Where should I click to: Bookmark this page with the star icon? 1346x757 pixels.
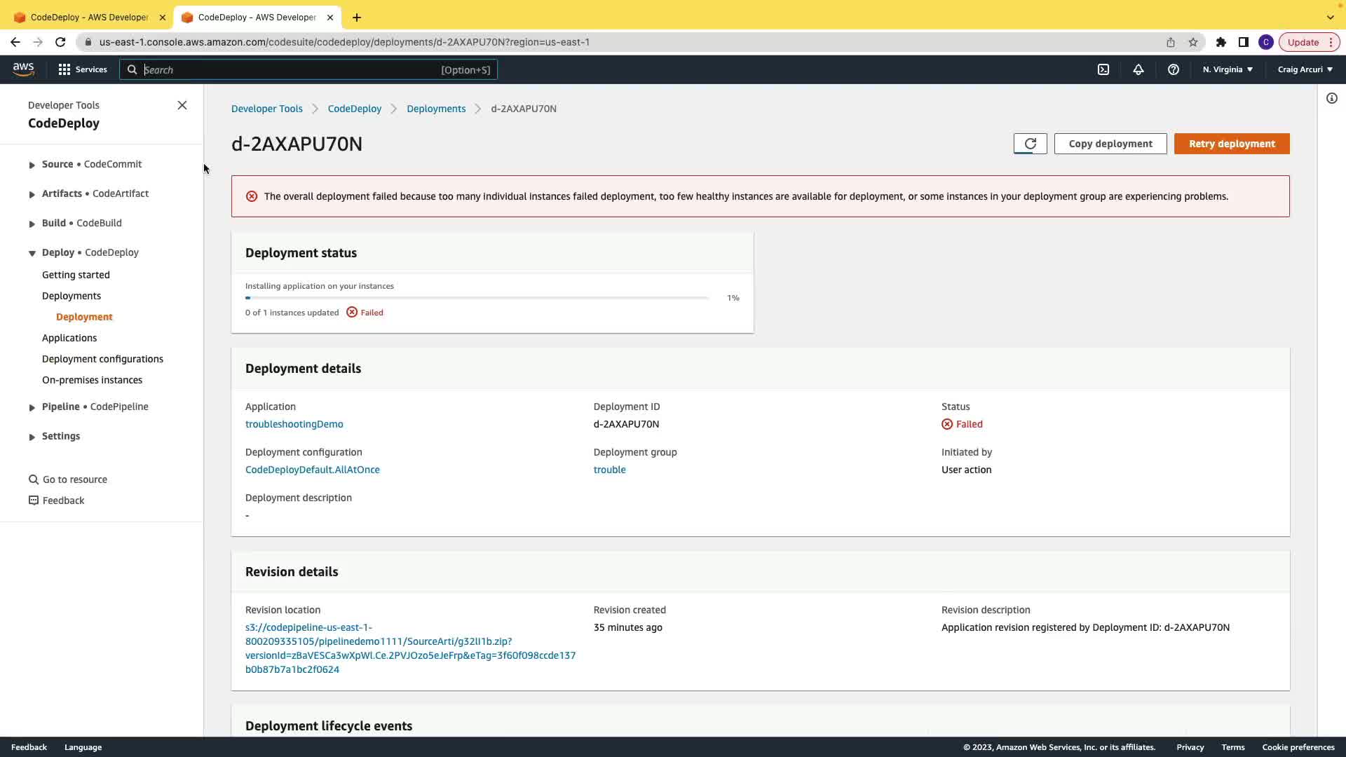point(1193,42)
